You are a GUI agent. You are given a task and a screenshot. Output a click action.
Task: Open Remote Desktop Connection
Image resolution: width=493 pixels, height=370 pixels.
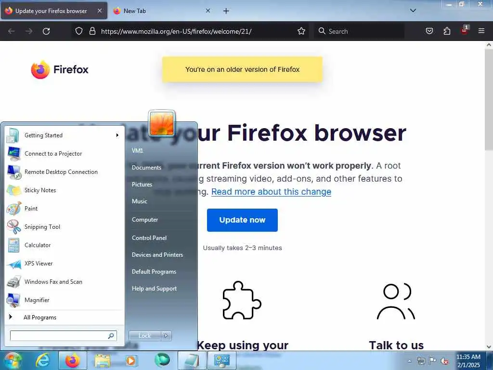tap(65, 172)
